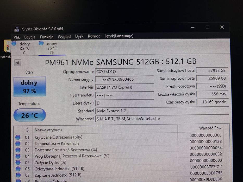Select row 05 Zużycie Dysku (%)

(x=119, y=162)
